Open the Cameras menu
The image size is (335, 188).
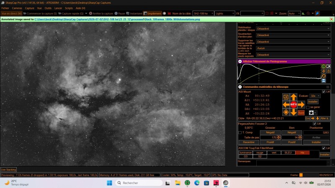(17, 8)
